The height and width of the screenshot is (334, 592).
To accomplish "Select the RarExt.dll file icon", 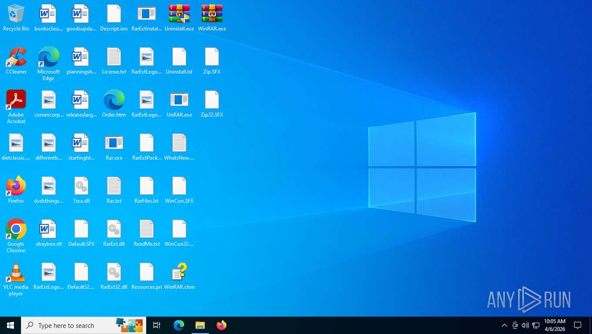I will pyautogui.click(x=114, y=234).
